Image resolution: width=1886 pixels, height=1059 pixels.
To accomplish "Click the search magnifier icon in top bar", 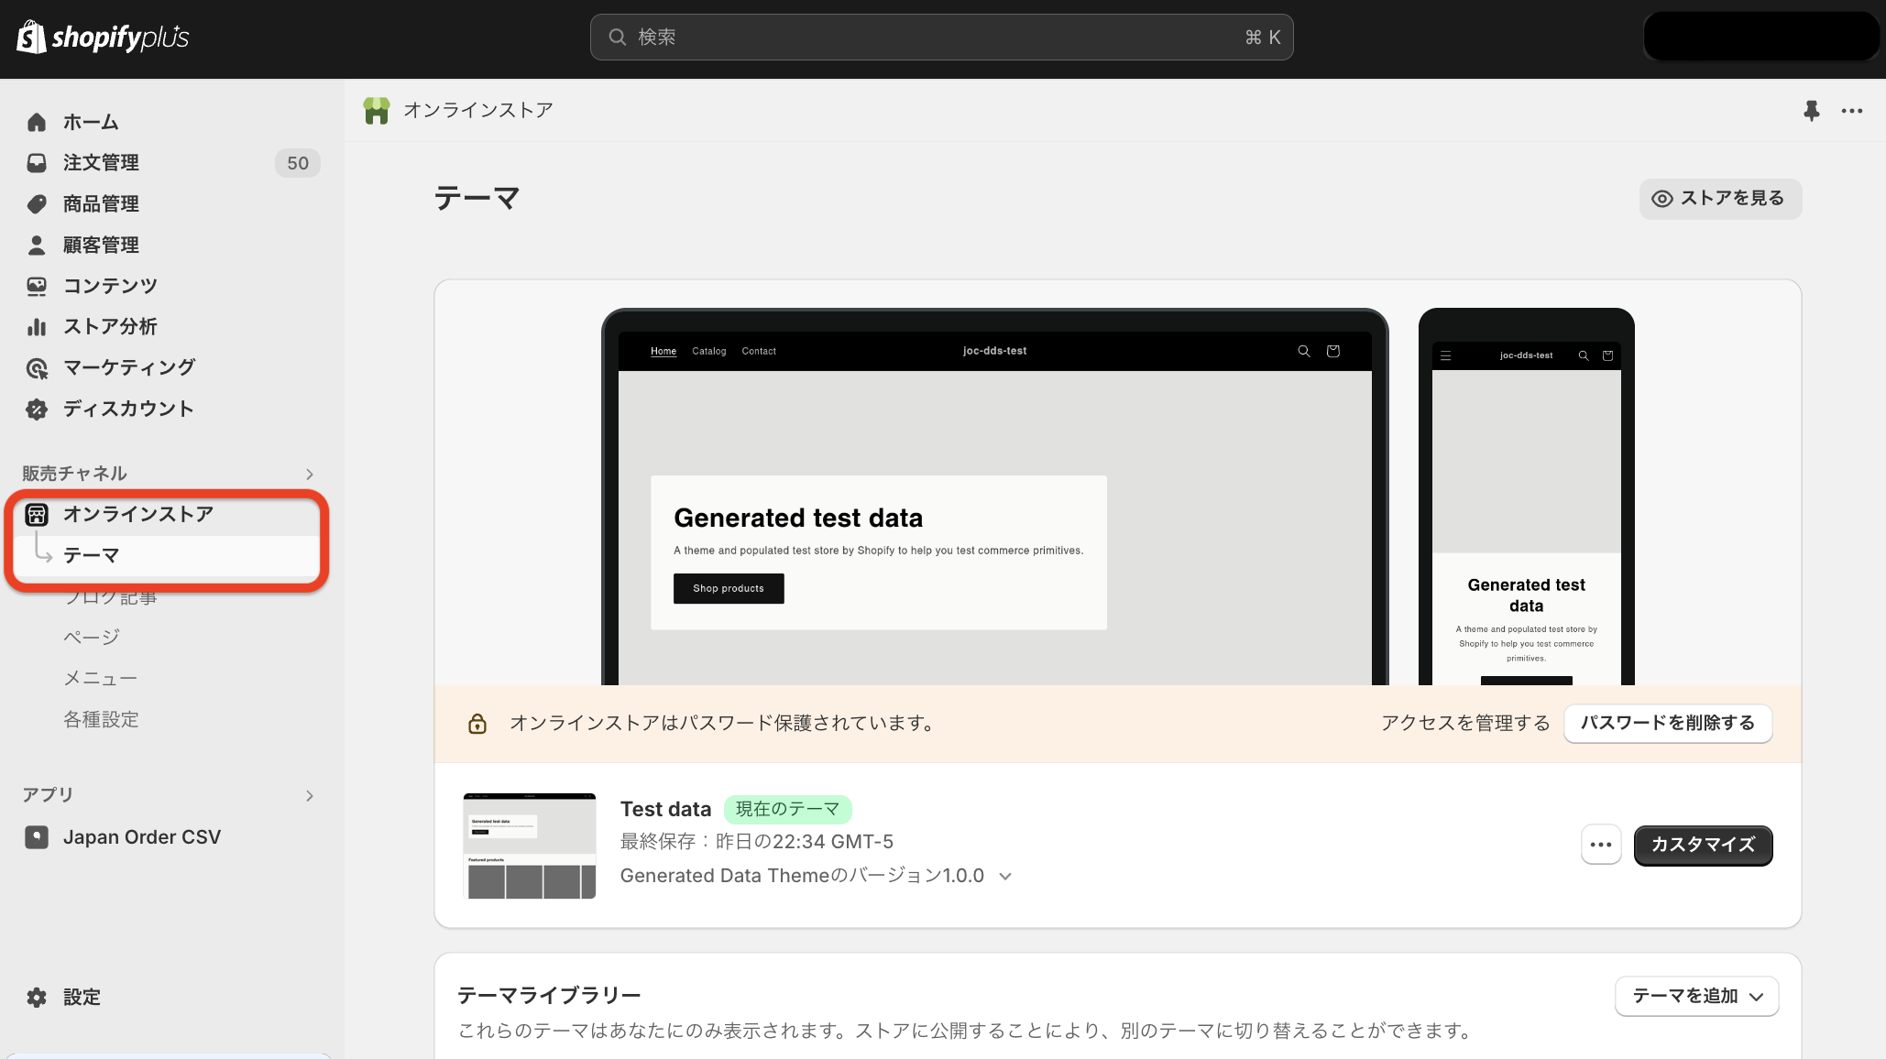I will (x=618, y=37).
